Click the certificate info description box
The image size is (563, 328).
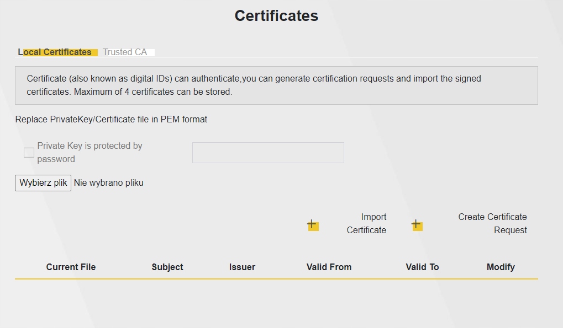click(276, 85)
